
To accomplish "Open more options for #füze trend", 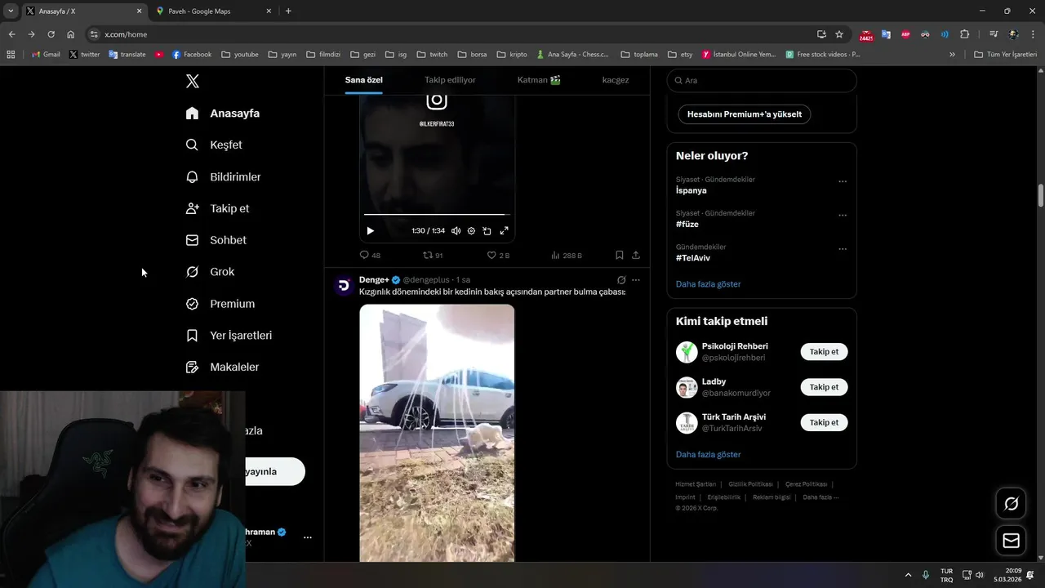I will pos(843,216).
